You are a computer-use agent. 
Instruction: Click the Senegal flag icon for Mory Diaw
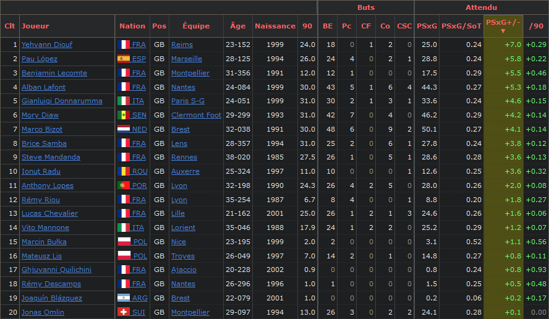coord(124,115)
